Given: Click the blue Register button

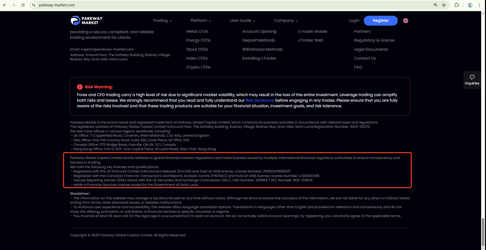Looking at the screenshot, I should pos(381,21).
